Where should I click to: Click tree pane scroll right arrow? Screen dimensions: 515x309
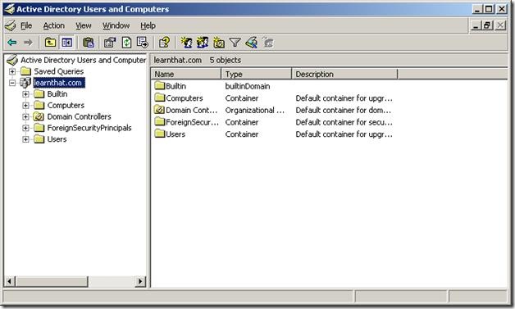click(140, 281)
